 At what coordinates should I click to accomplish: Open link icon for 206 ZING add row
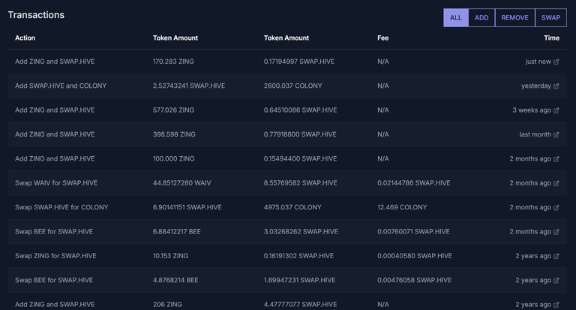click(556, 305)
